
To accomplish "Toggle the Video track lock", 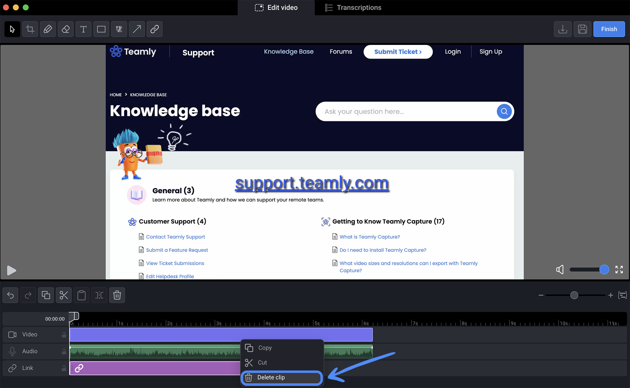I will (x=64, y=335).
